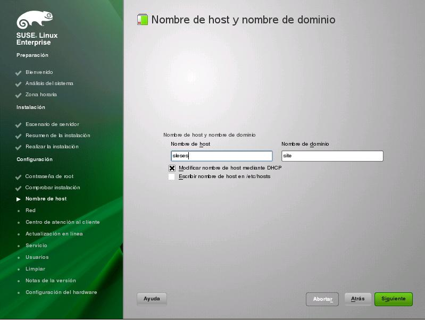Go back with the Atrás button
The width and height of the screenshot is (425, 320).
coord(358,299)
